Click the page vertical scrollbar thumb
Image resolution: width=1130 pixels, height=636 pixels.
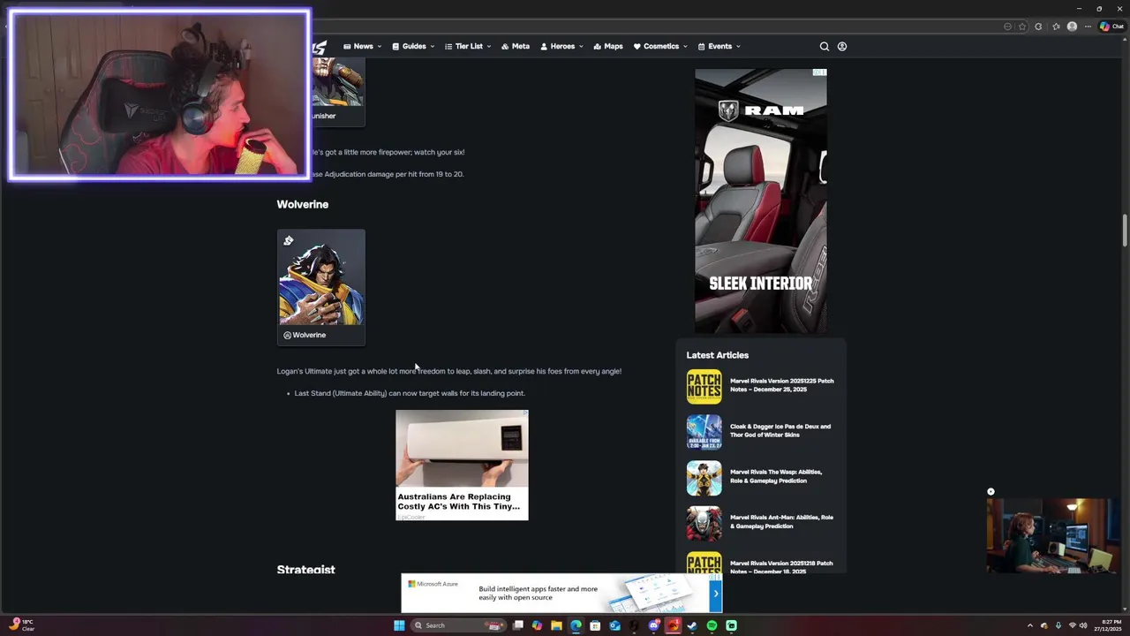click(1125, 231)
